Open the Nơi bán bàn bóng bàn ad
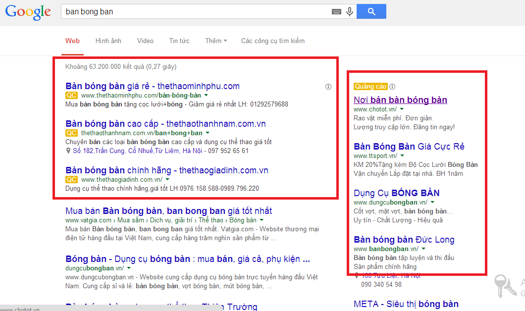 click(x=400, y=100)
